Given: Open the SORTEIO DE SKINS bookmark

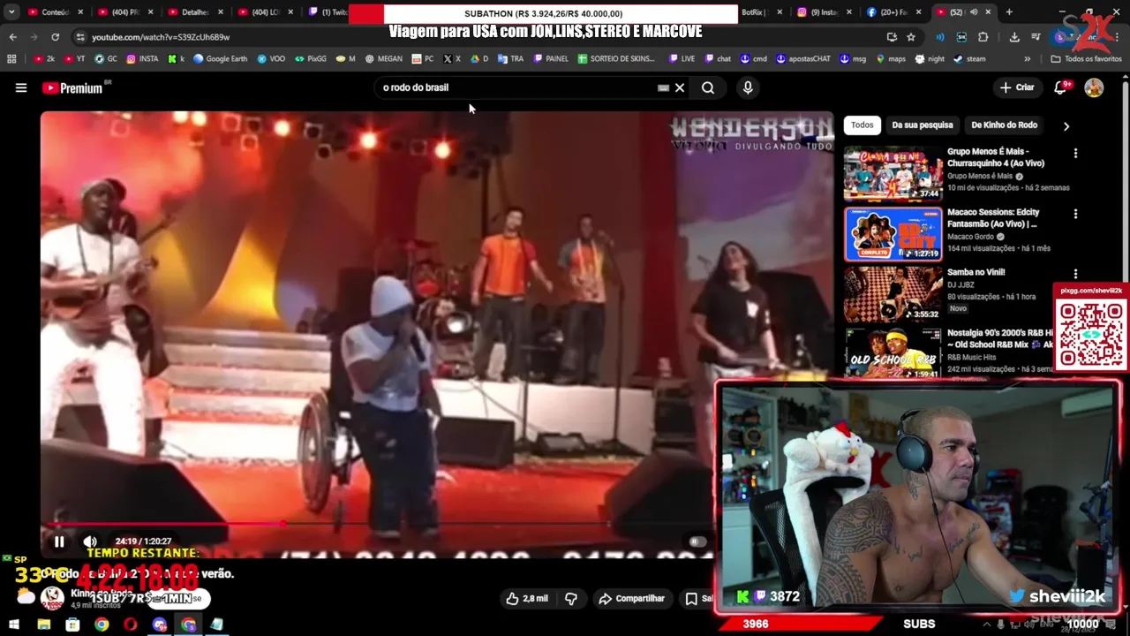Looking at the screenshot, I should 616,59.
